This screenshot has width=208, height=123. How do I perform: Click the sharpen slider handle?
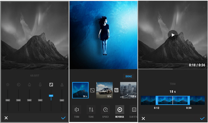62,100
